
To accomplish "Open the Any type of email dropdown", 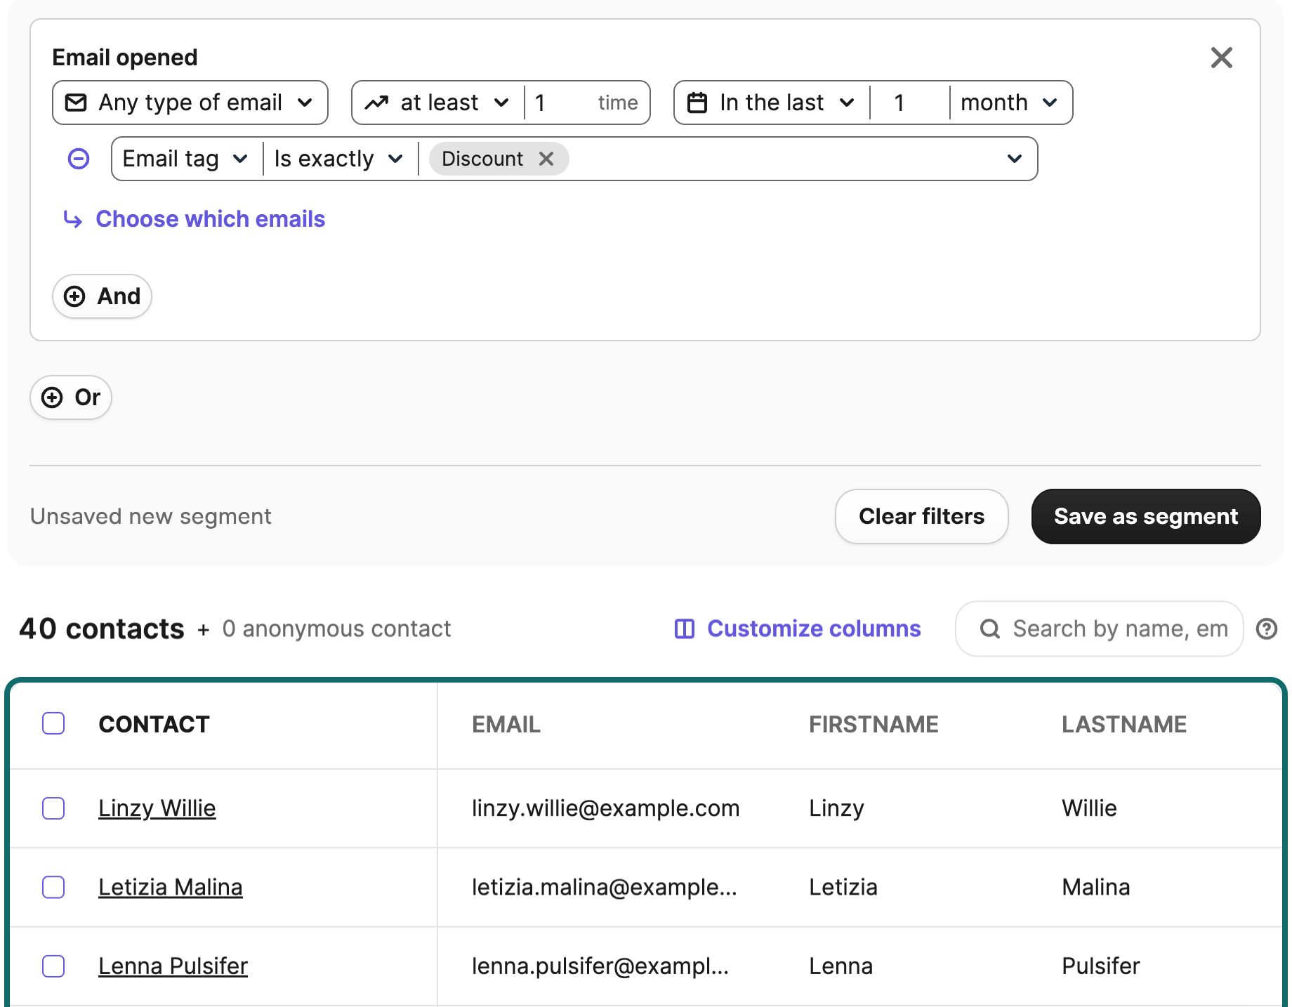I will pos(190,103).
